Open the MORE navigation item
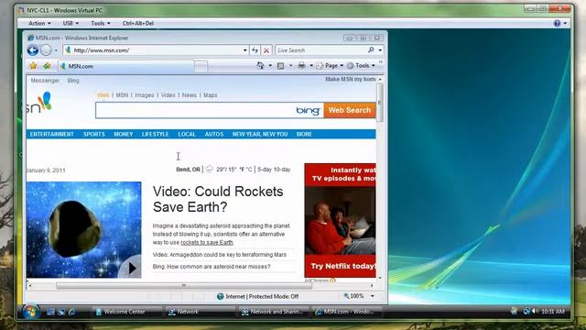Screen dimensions: 586x330 pyautogui.click(x=304, y=135)
